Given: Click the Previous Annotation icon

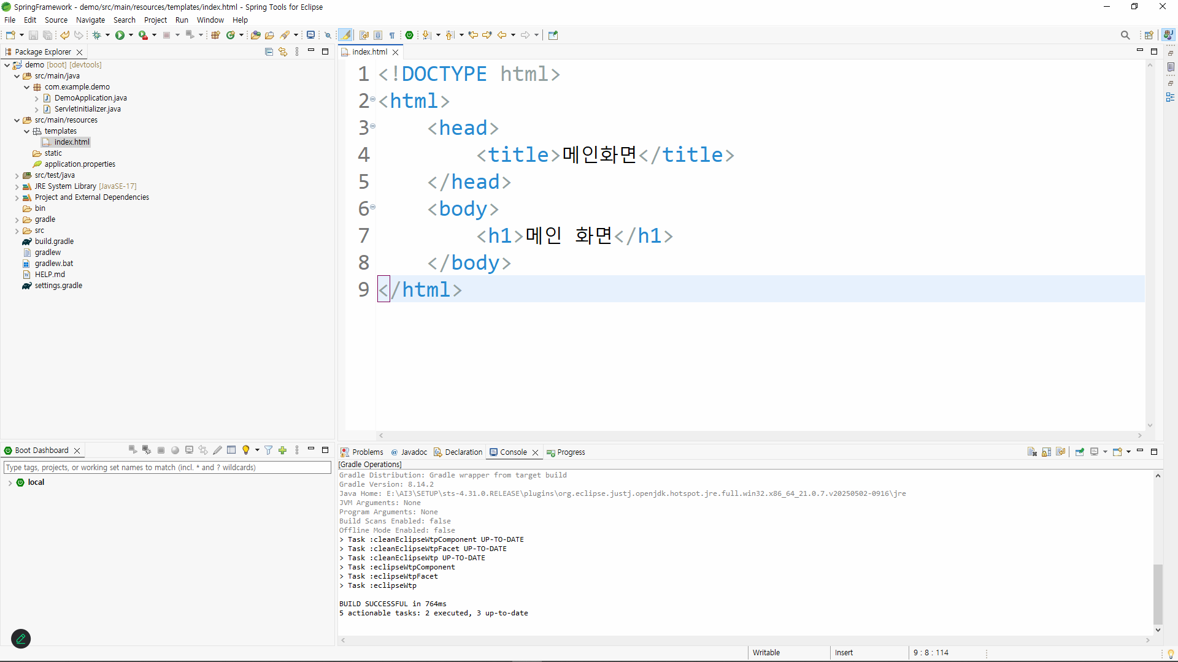Looking at the screenshot, I should [x=450, y=35].
